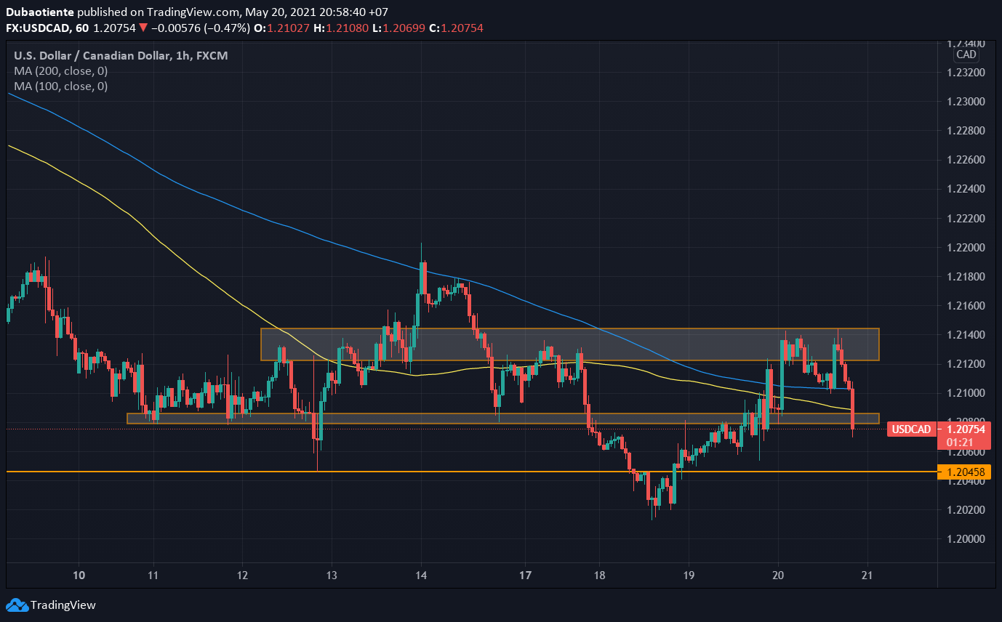Click the 1.20000 price axis label
This screenshot has width=1002, height=622.
coord(964,539)
